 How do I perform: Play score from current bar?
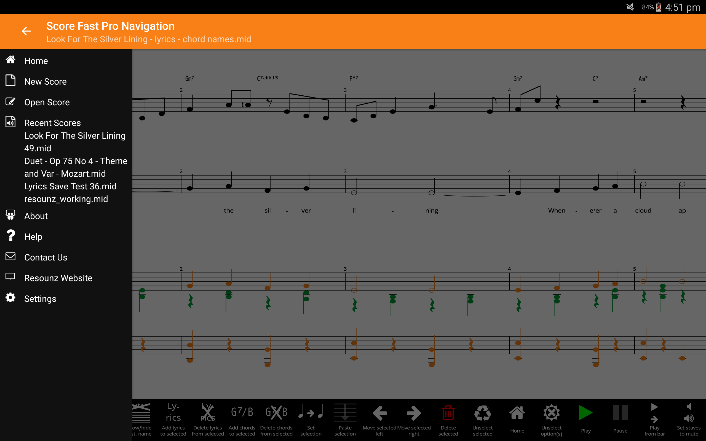(654, 419)
